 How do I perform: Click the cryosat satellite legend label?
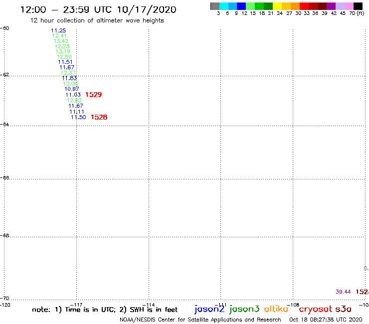click(x=316, y=310)
